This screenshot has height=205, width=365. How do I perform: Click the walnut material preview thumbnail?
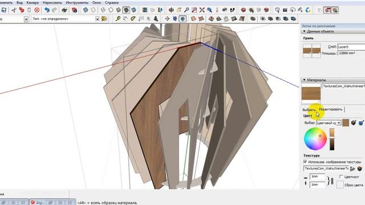pos(311,93)
